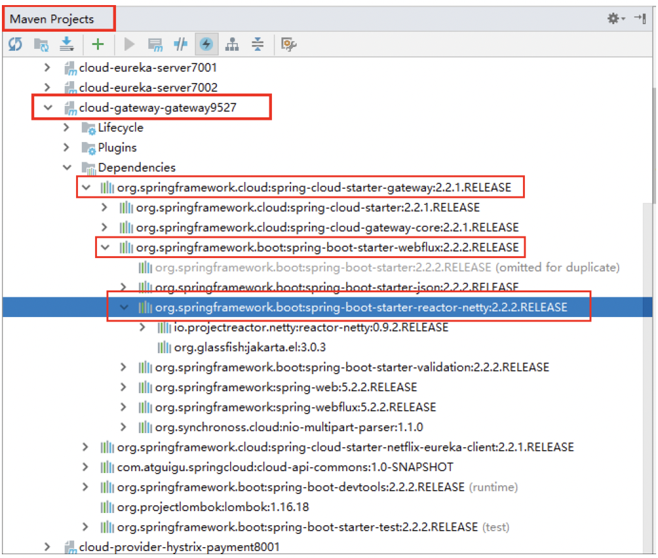Add a Maven project with plus icon
The height and width of the screenshot is (558, 658).
tap(97, 44)
